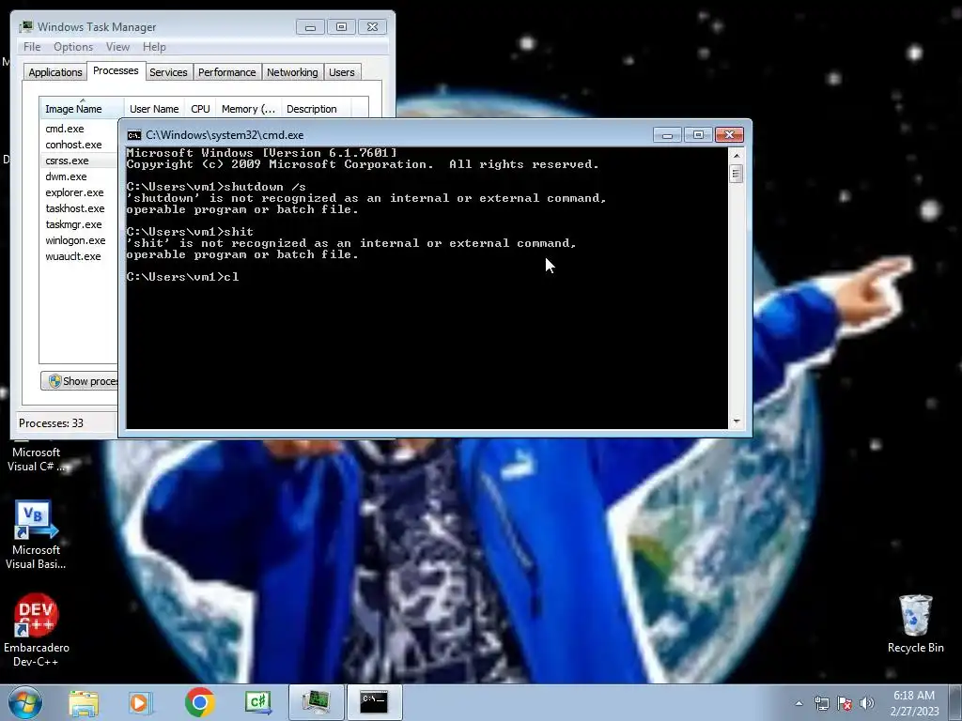This screenshot has height=721, width=962.
Task: Open the clock showing 6:18 AM
Action: click(x=914, y=702)
